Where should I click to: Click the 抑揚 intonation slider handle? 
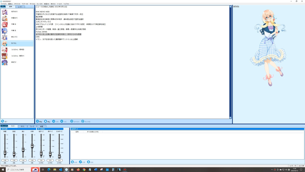32,146
